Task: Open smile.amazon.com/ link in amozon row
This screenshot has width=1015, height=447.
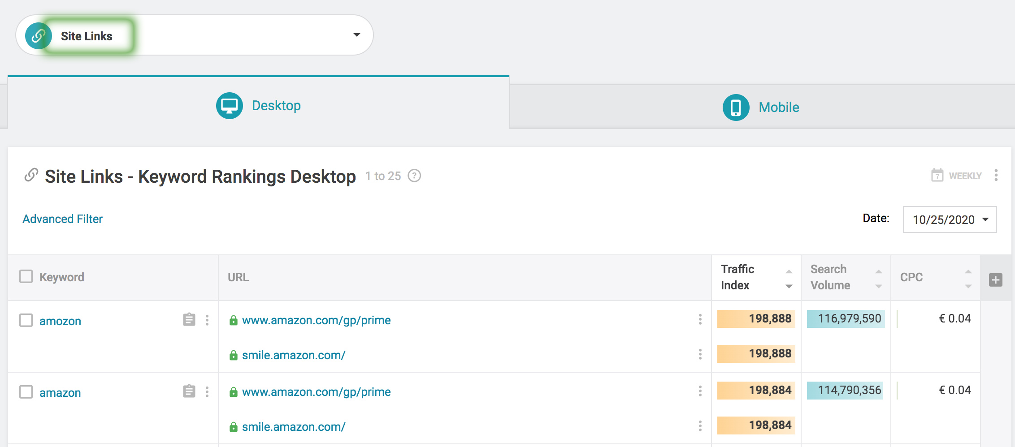Action: pyautogui.click(x=294, y=355)
